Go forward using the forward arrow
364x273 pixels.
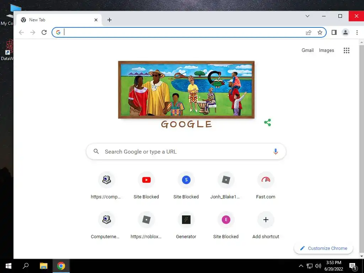(33, 32)
